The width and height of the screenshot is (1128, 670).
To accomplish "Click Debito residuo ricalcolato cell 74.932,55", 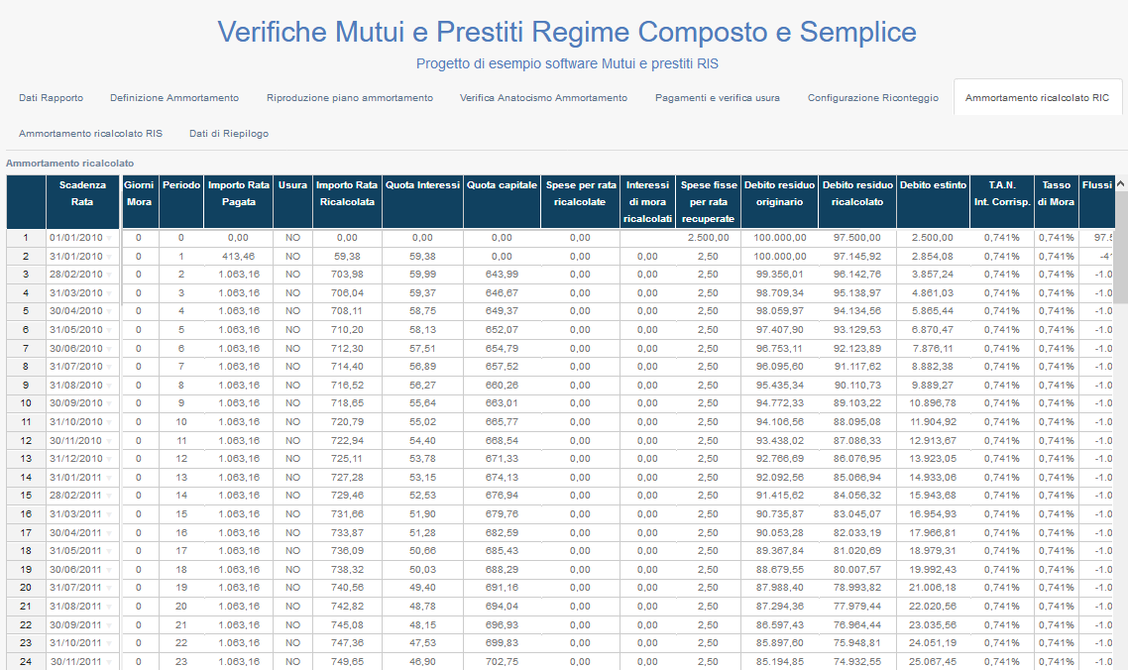I will [x=856, y=661].
